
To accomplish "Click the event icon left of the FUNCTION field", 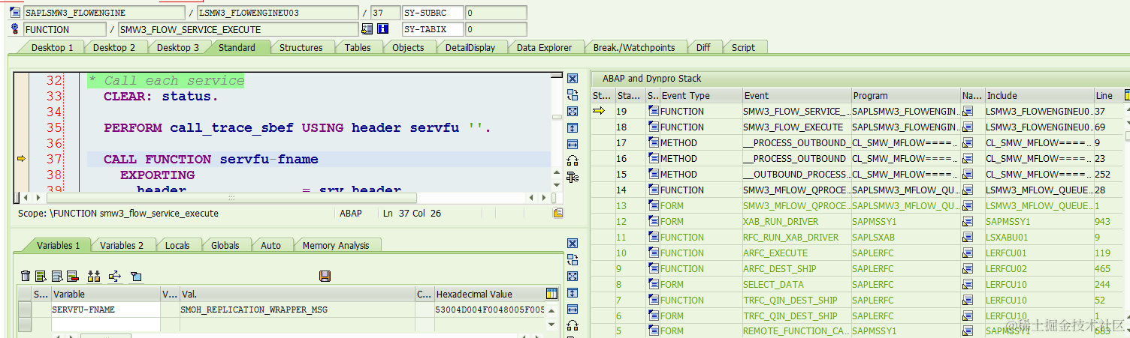I will click(x=15, y=29).
